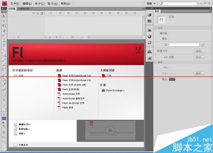Open the Align panel from the dock

(x=150, y=30)
